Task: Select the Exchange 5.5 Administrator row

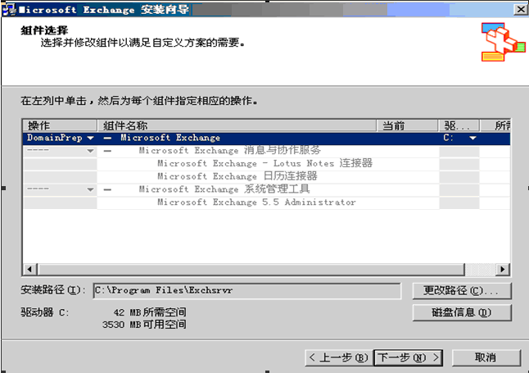Action: (x=266, y=202)
